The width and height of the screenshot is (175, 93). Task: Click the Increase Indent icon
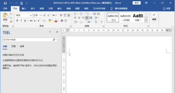tap(98, 14)
